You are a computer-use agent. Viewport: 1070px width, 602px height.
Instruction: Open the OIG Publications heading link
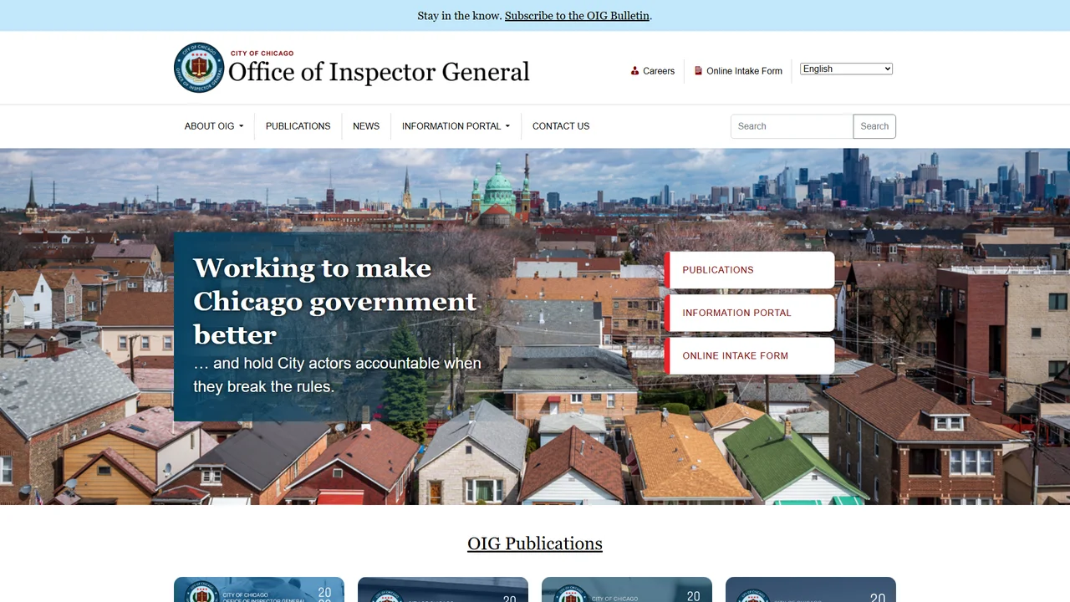pos(535,543)
